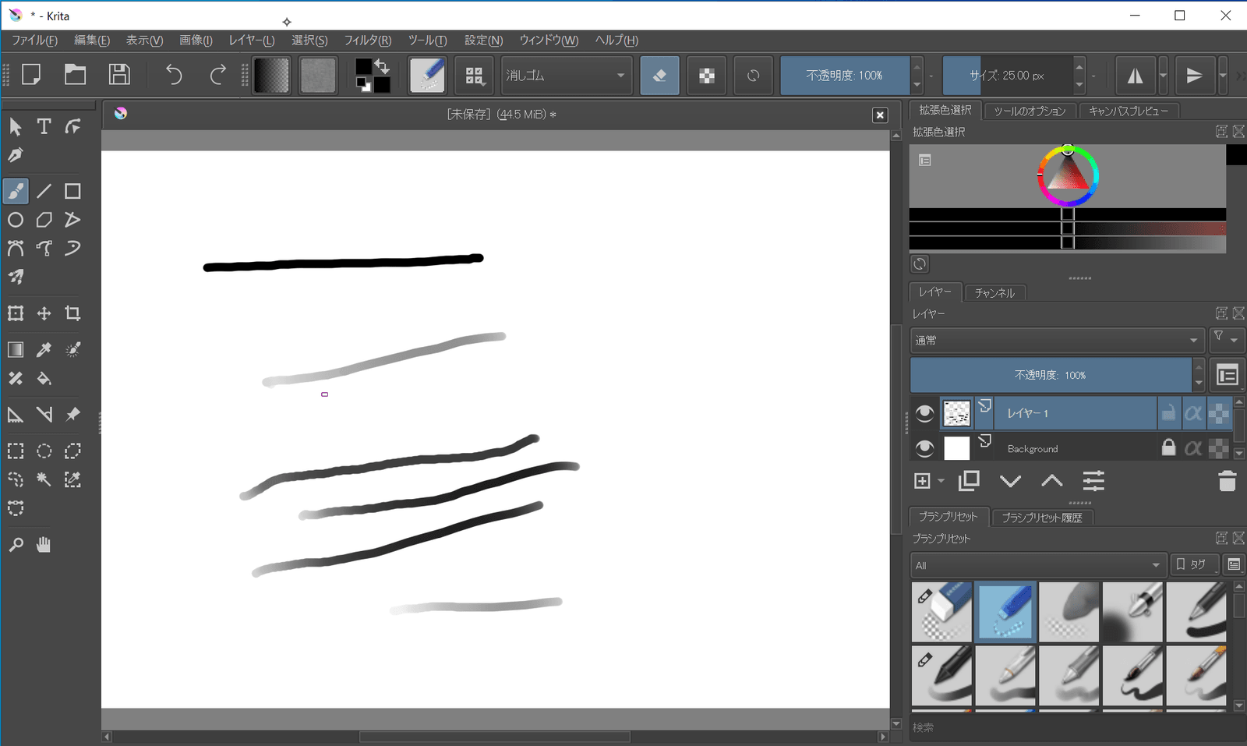Select the Crop tool
Screen dimensions: 1247x746
(72, 313)
